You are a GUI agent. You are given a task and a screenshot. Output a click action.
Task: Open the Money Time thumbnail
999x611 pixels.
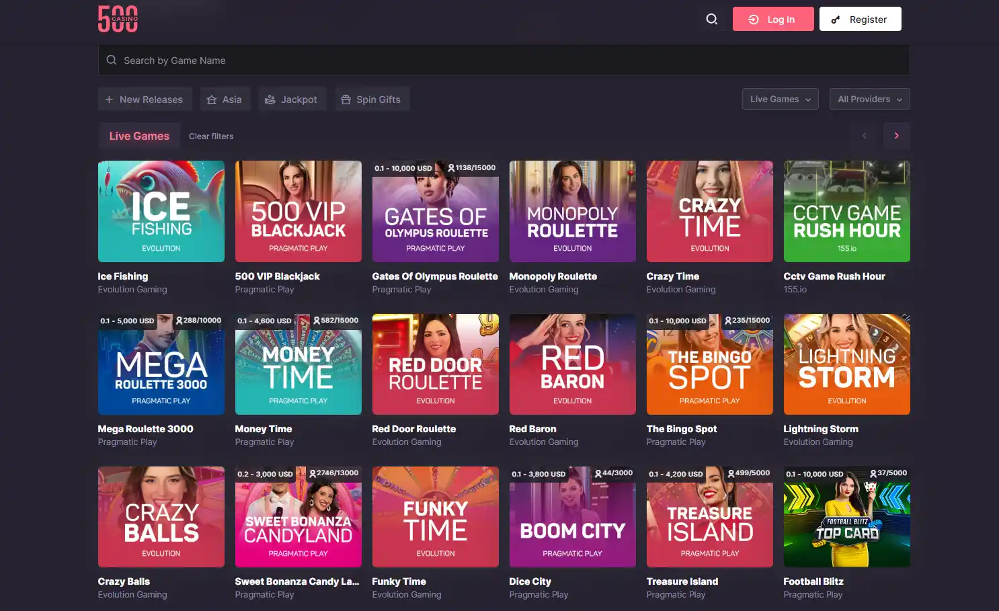pos(298,364)
